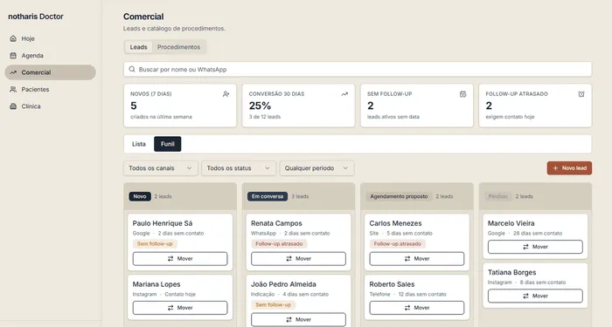Switch to Lista view
This screenshot has width=612, height=327.
point(138,144)
